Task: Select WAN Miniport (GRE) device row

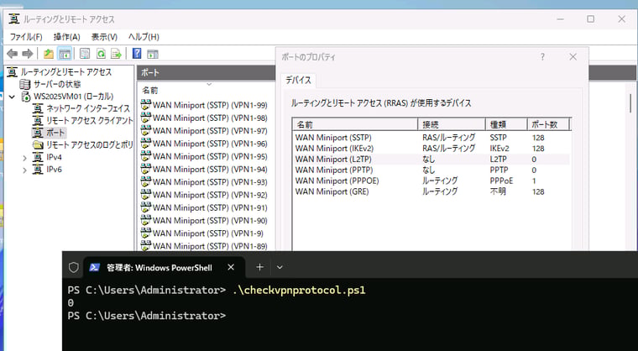Action: tap(431, 191)
